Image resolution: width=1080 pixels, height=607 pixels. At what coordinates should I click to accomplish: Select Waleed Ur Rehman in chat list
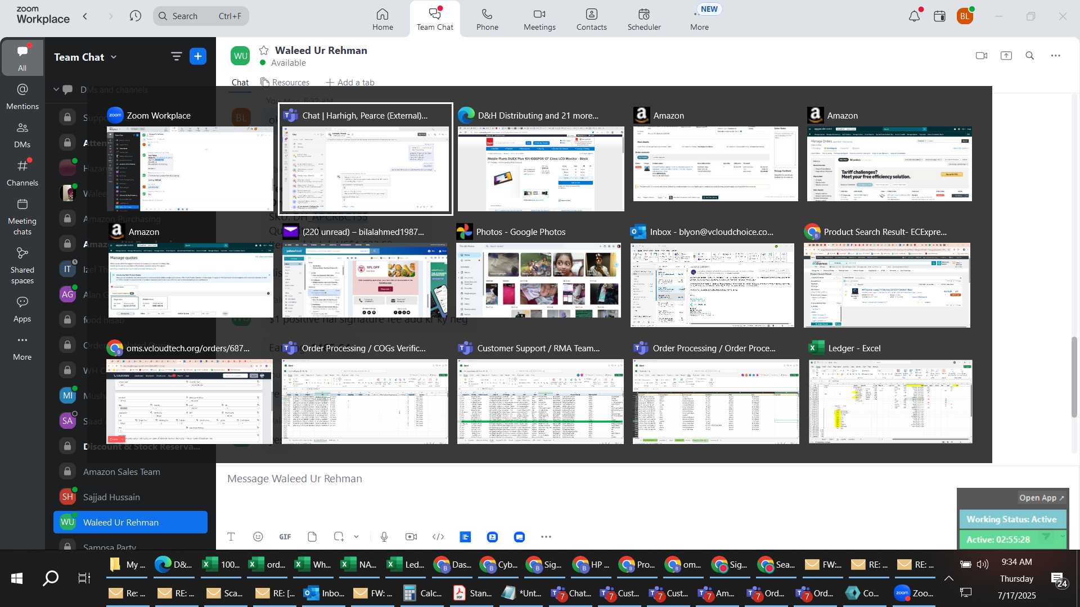click(x=130, y=522)
